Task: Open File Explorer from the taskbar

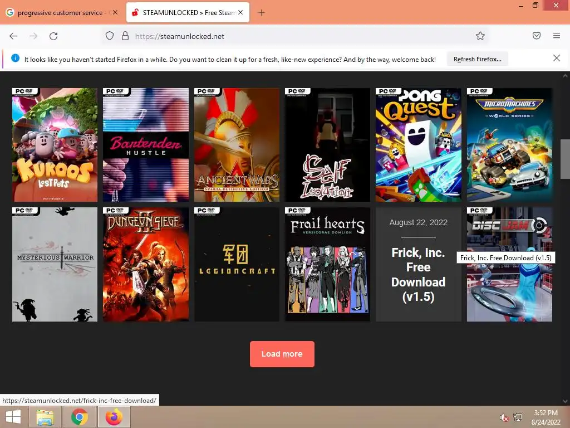Action: point(45,417)
